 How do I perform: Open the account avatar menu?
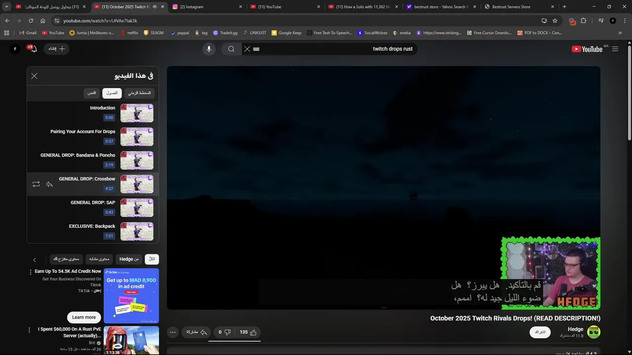click(x=15, y=49)
